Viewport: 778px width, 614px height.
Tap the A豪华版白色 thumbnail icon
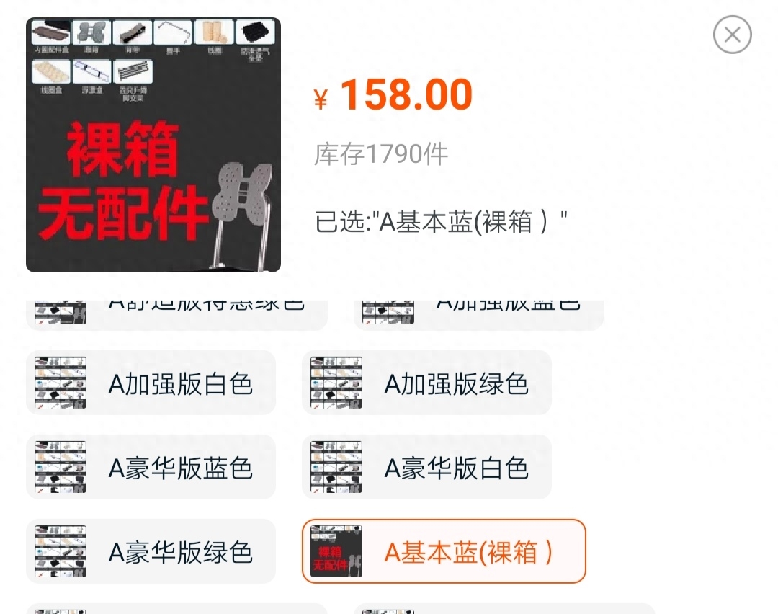click(x=336, y=467)
